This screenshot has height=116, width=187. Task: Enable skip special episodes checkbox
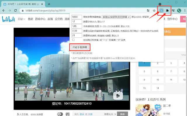click(73, 40)
